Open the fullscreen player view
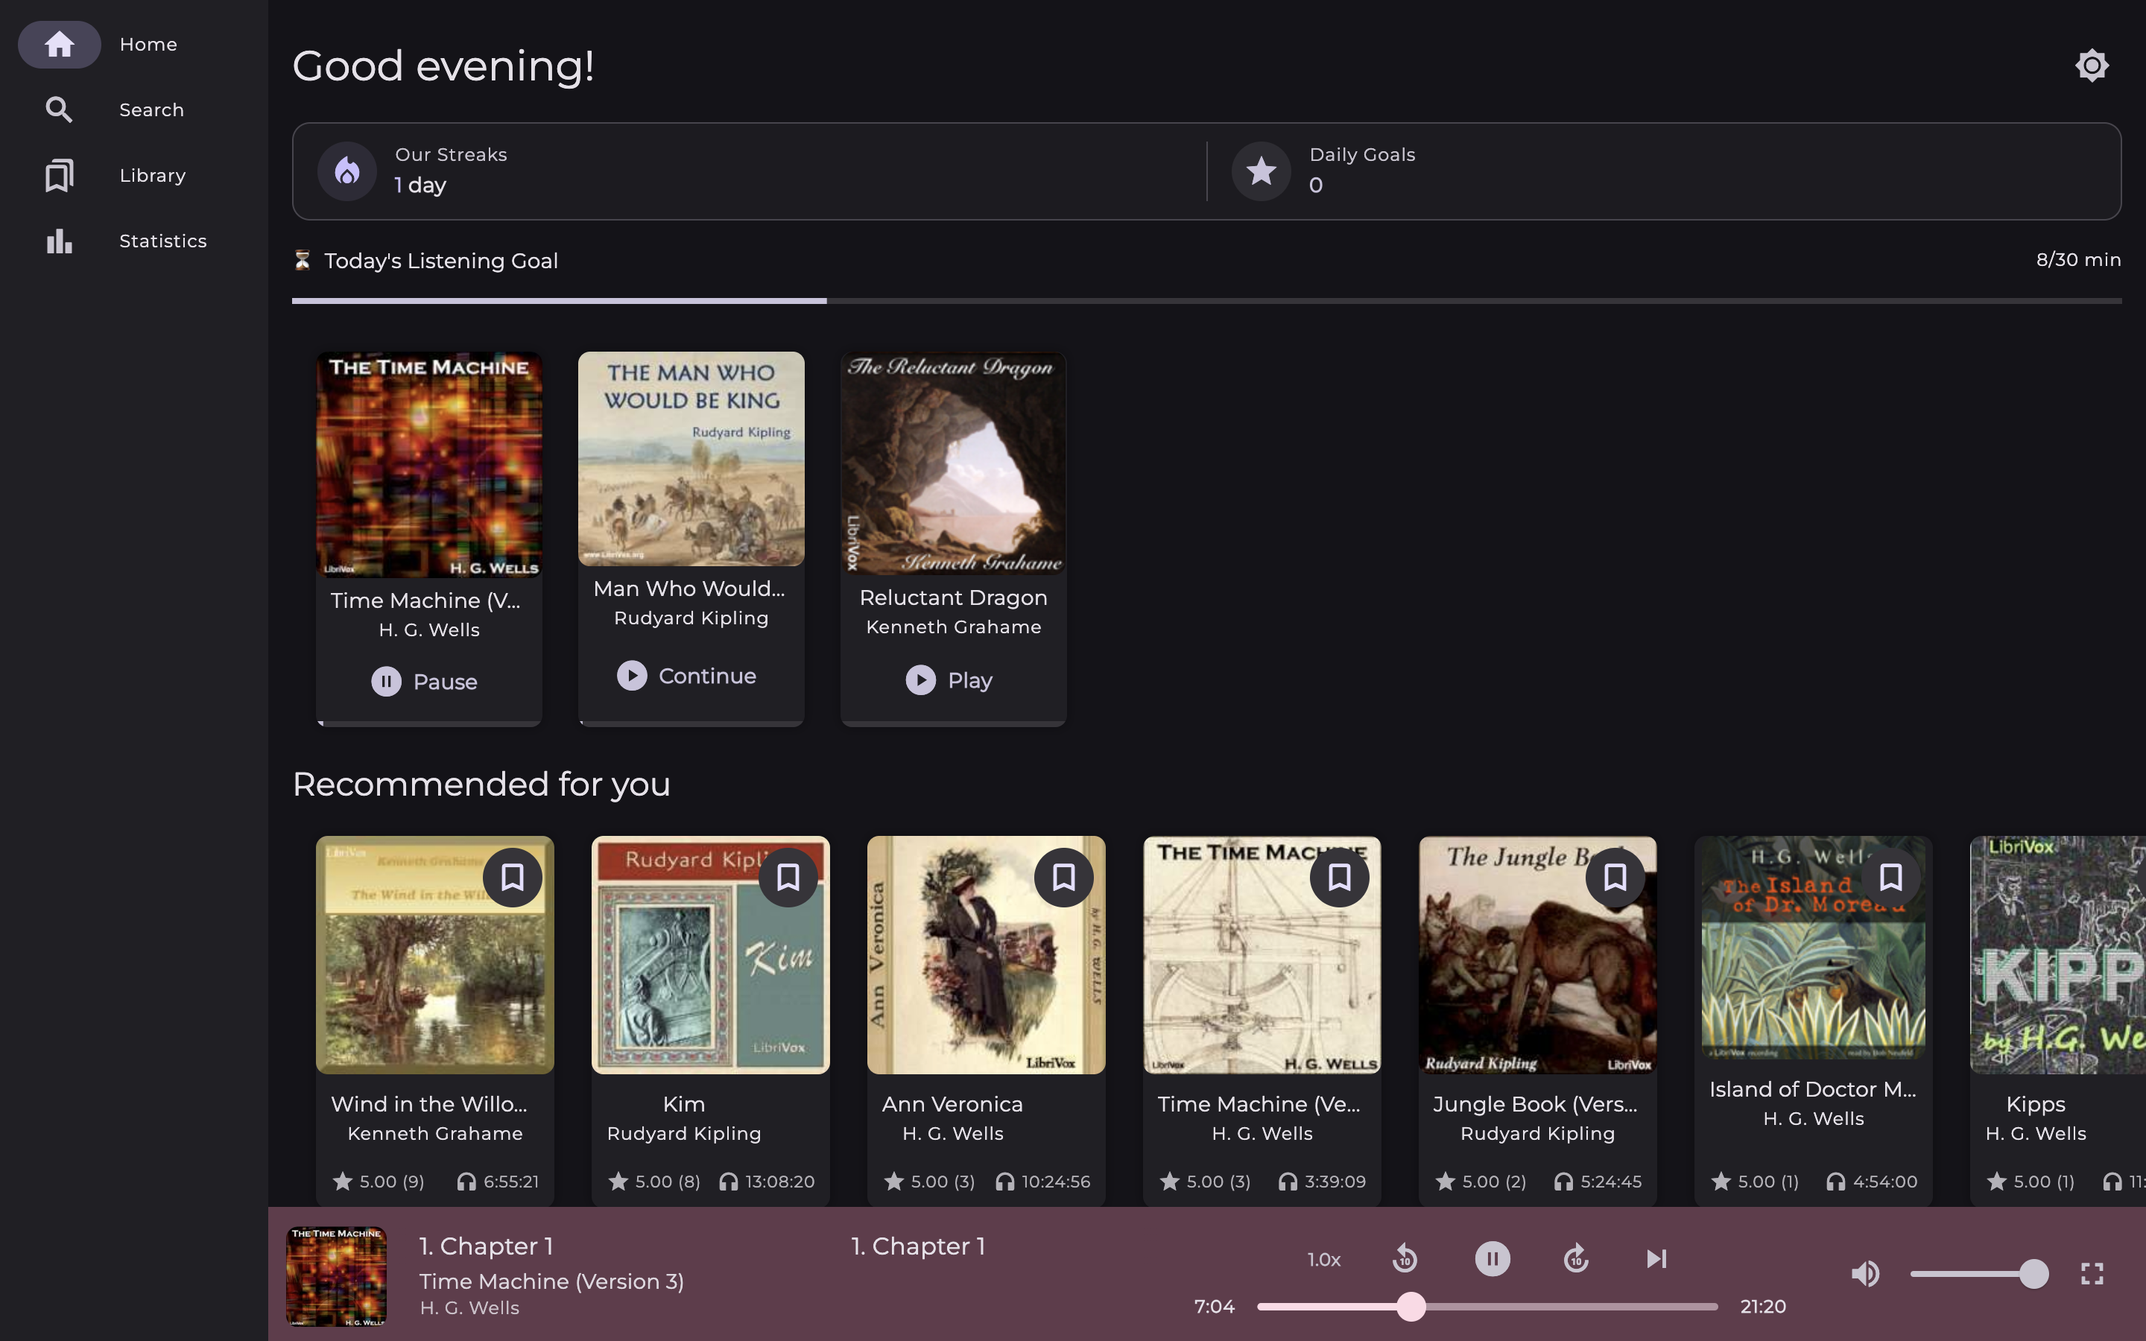The image size is (2146, 1341). [2092, 1275]
